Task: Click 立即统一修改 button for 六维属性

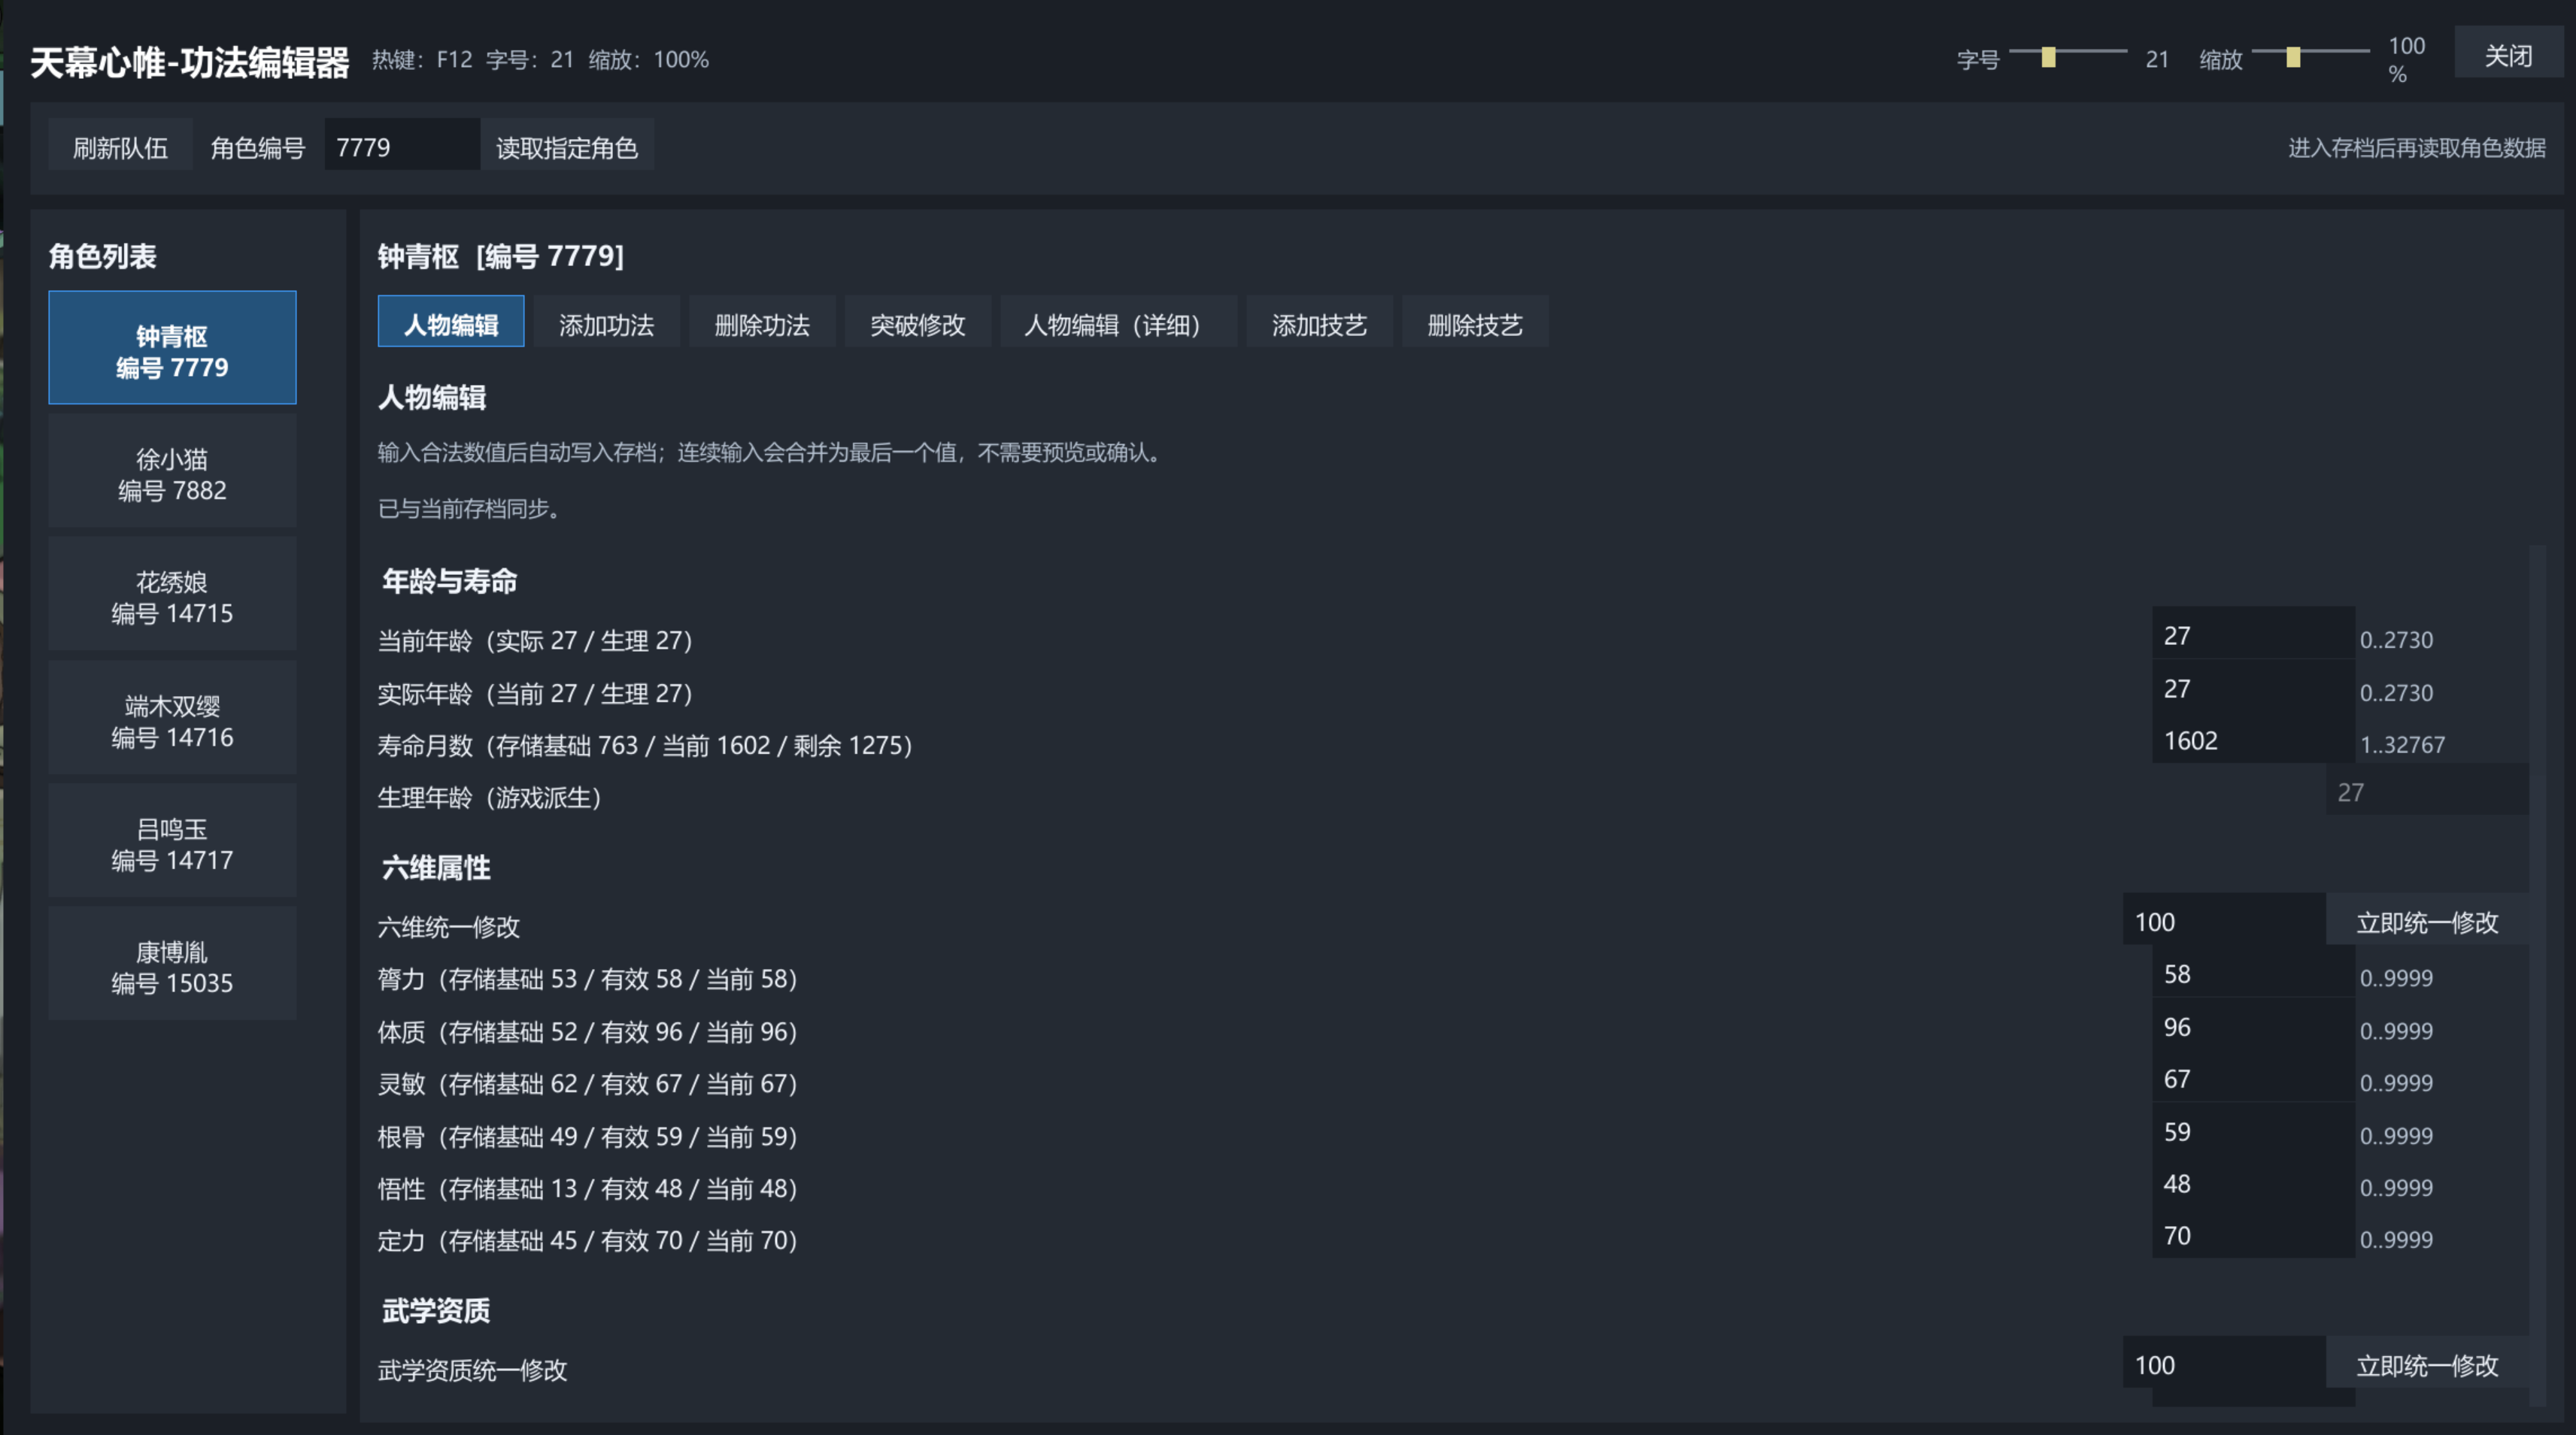Action: point(2427,920)
